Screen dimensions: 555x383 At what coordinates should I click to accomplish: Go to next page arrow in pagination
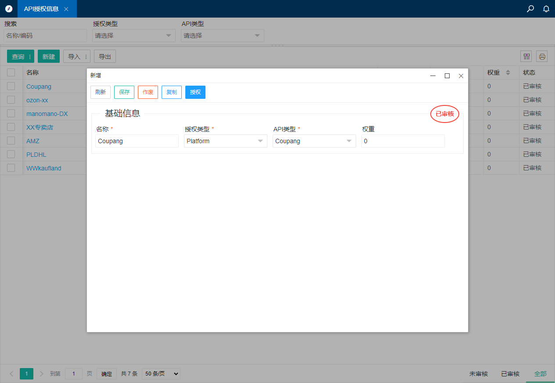pos(42,374)
